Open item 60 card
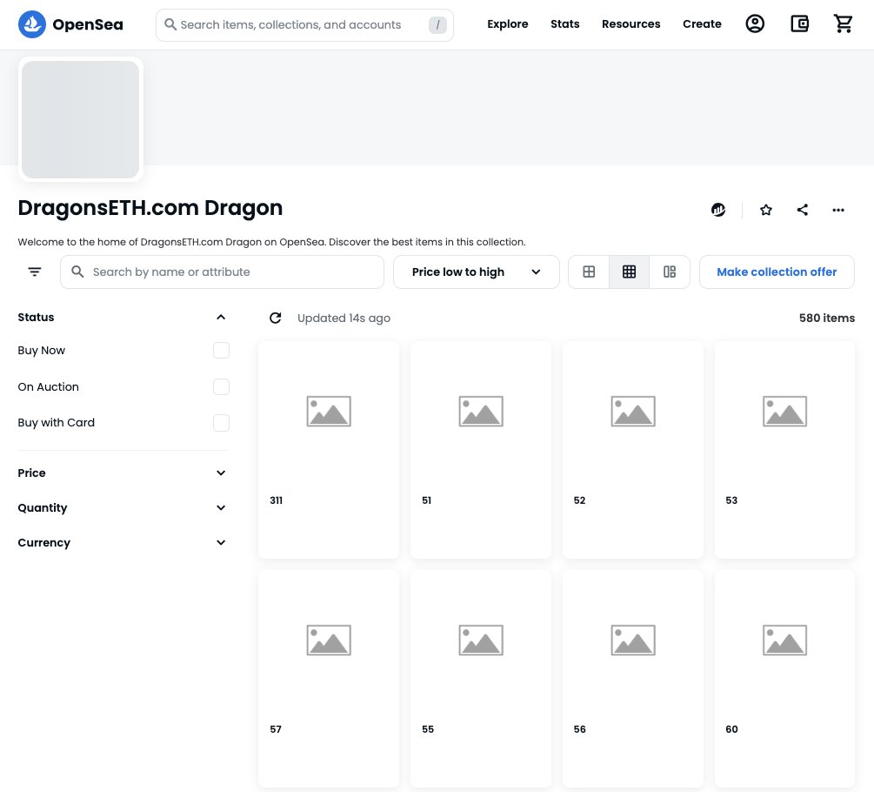 784,679
